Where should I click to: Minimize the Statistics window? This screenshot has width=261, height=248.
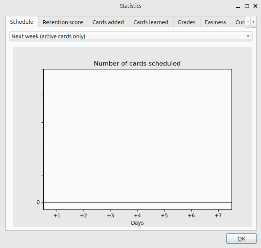coord(238,6)
